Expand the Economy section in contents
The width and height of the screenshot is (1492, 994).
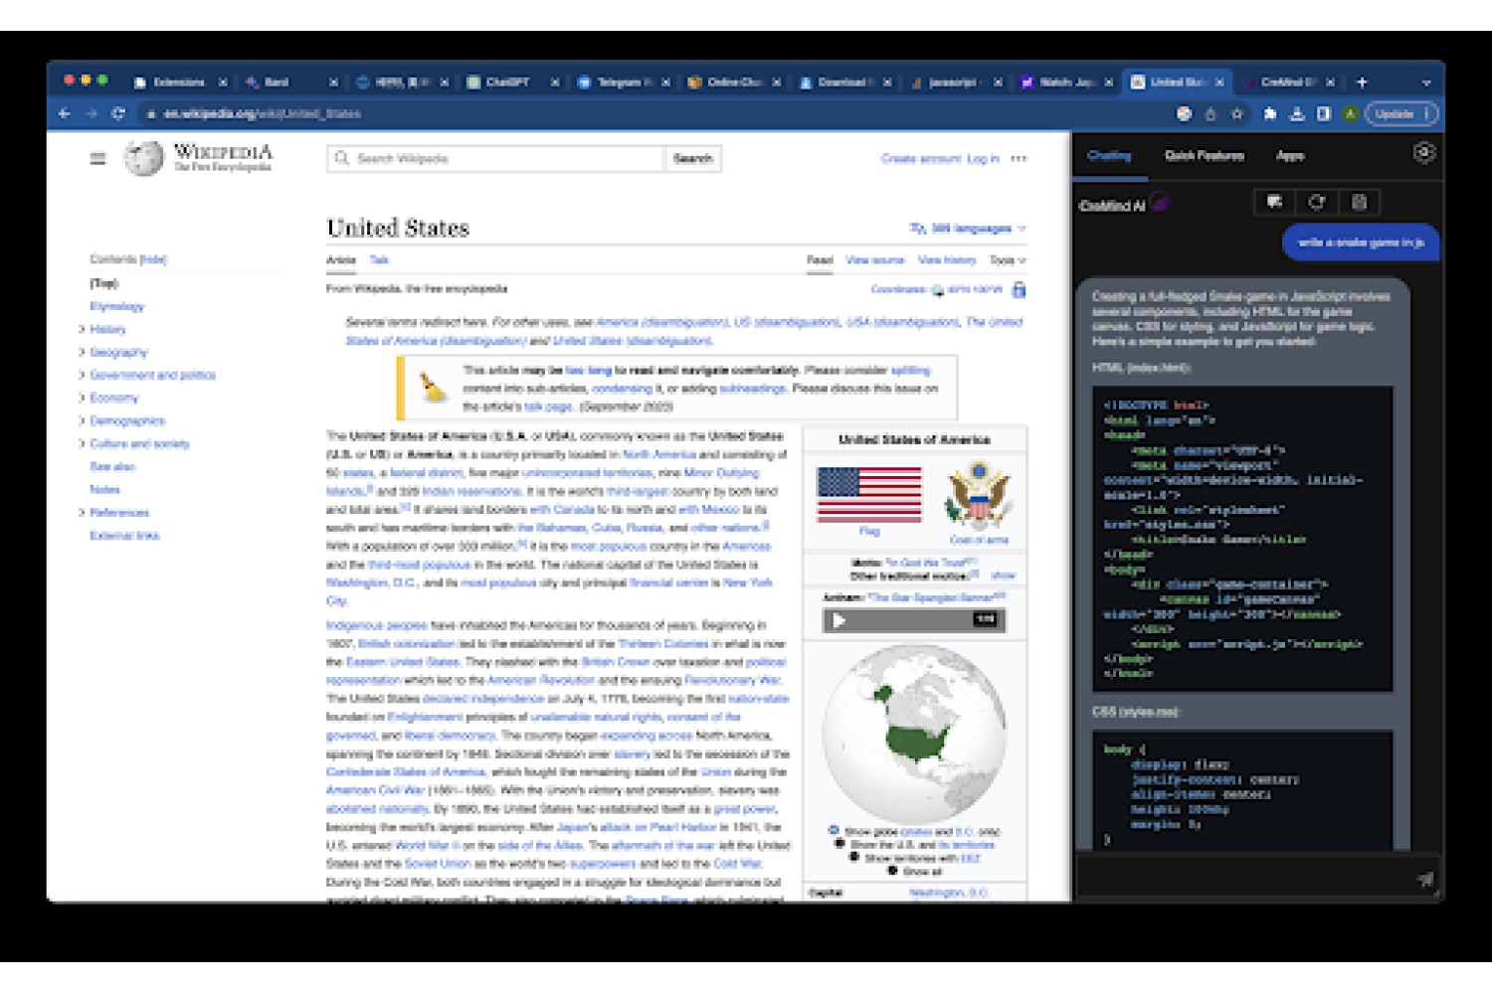pos(82,398)
